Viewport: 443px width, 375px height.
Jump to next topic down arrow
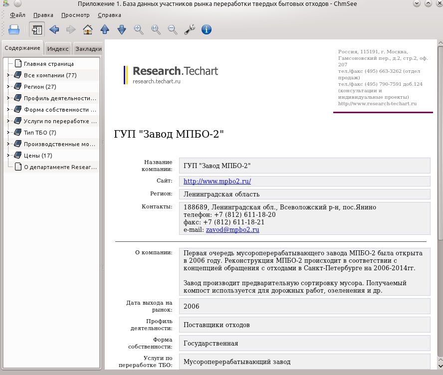coord(122,29)
